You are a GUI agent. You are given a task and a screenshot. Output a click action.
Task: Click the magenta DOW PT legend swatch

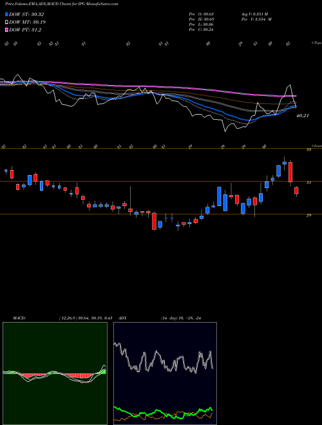[7, 30]
